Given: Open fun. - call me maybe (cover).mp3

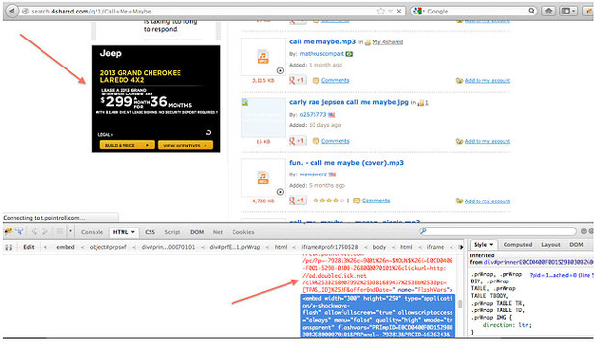Looking at the screenshot, I should 346,163.
